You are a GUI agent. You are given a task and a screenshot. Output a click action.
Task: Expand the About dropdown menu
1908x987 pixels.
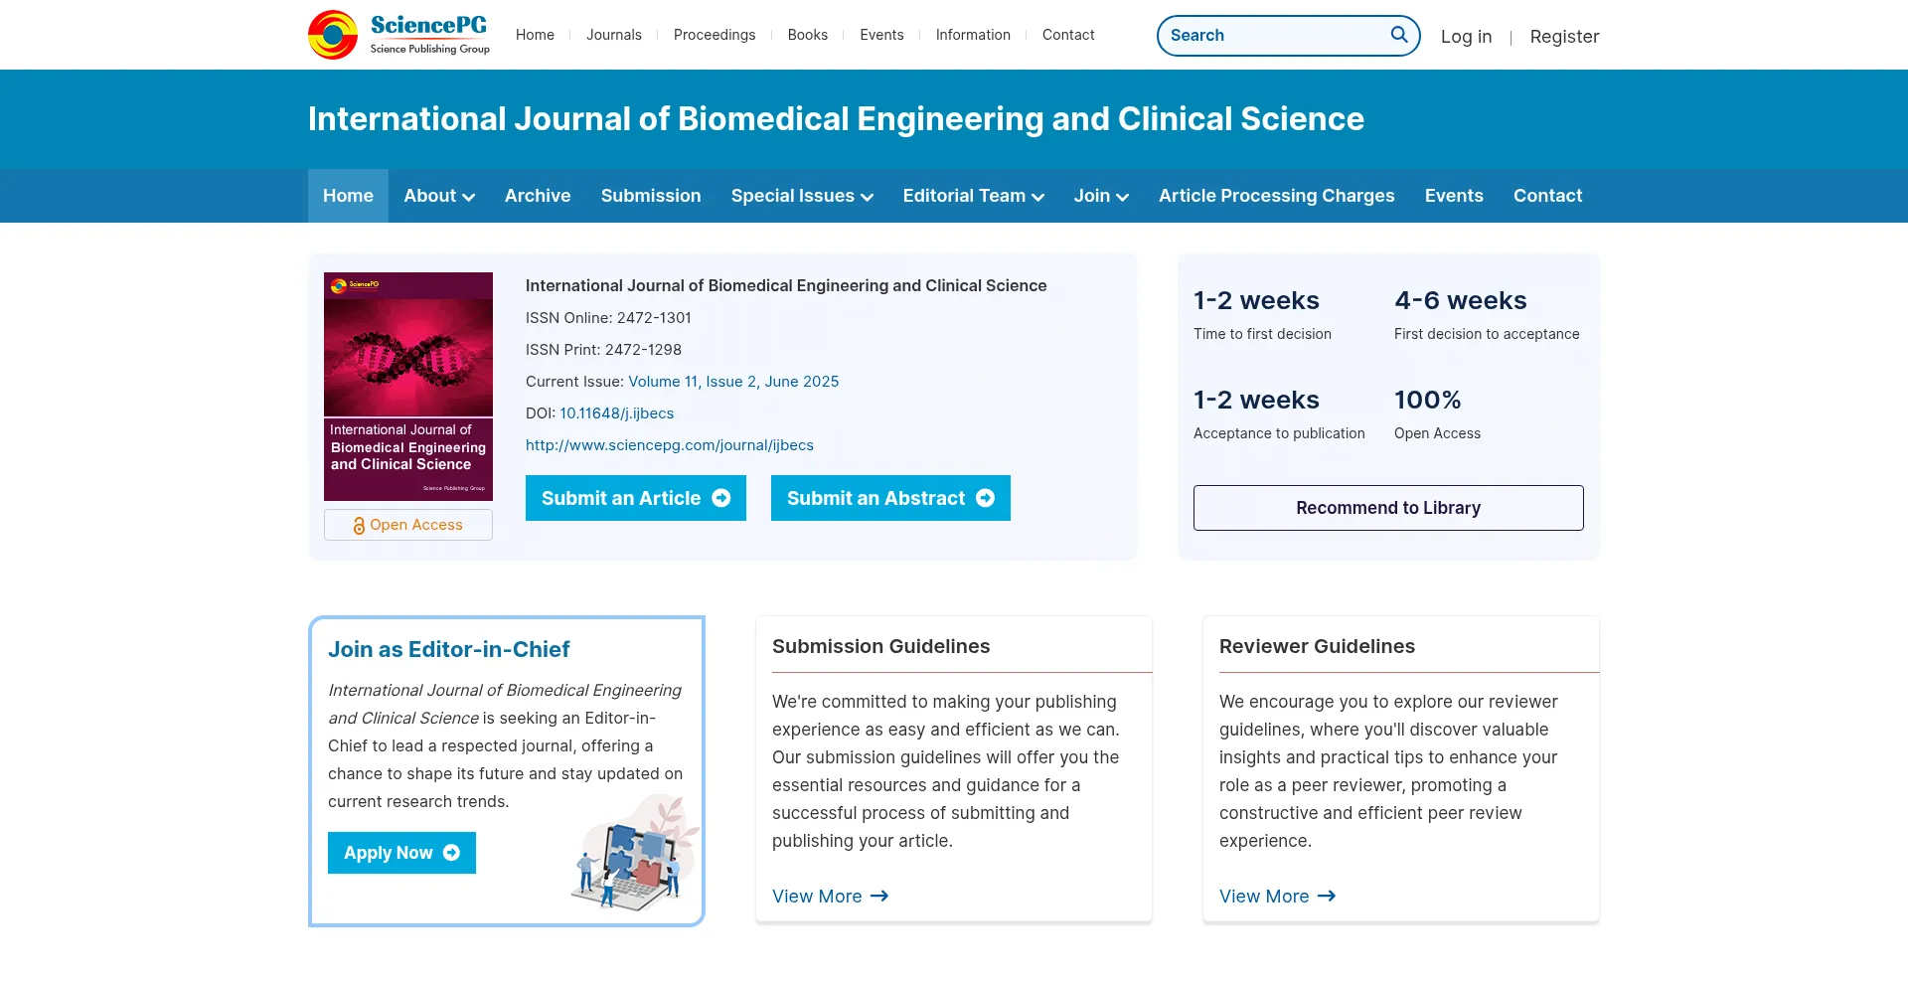tap(439, 196)
